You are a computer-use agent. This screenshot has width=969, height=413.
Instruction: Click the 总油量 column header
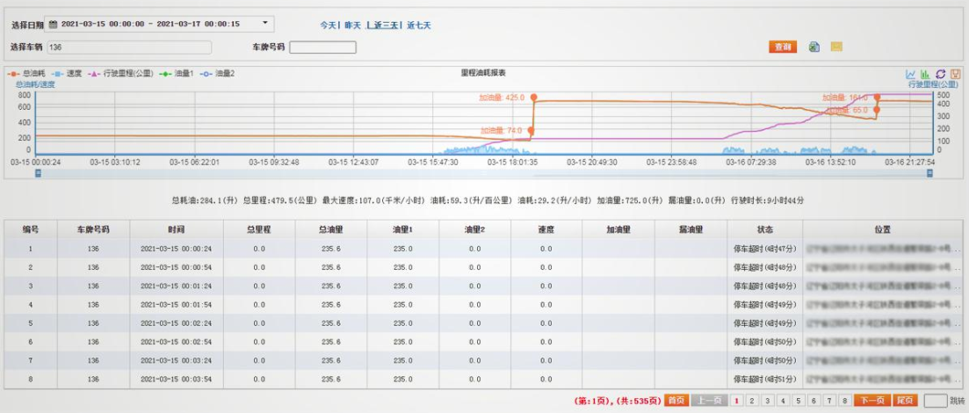330,229
